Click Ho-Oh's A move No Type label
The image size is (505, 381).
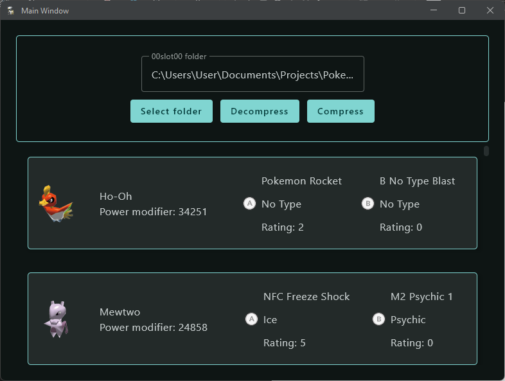pyautogui.click(x=281, y=204)
